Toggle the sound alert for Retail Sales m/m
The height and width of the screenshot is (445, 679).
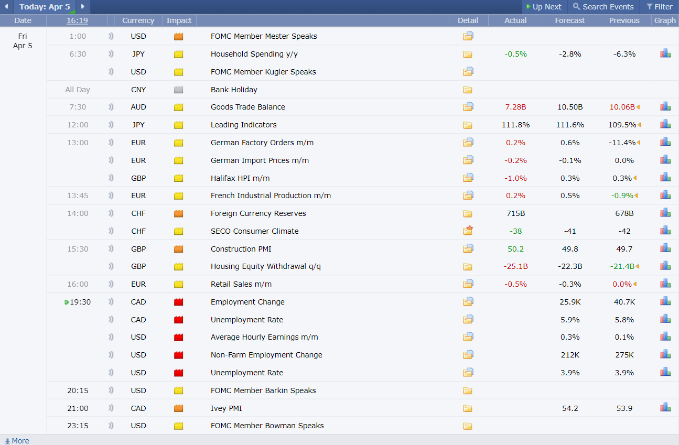click(x=111, y=284)
